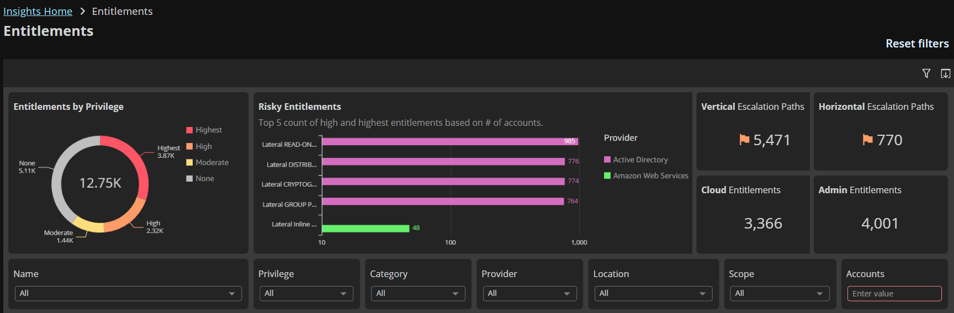Click the Lateral DISTRIB... axis label
The image size is (954, 313).
(x=291, y=165)
